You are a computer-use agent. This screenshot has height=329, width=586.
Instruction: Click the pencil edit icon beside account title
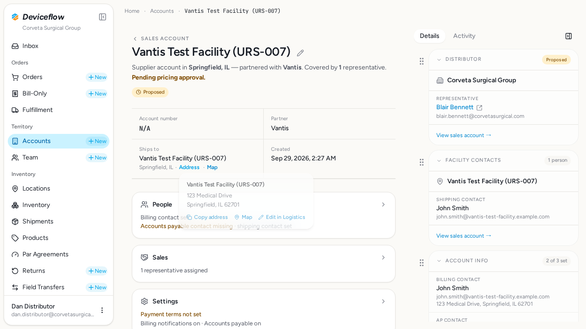click(x=300, y=53)
